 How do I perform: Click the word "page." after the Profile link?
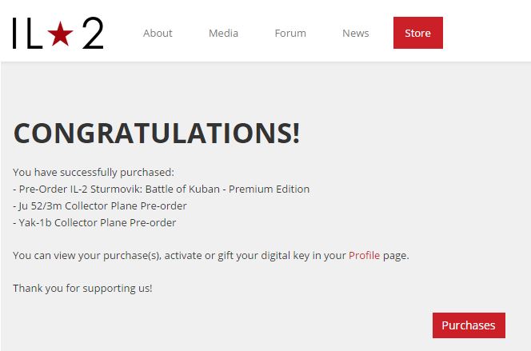pyautogui.click(x=396, y=255)
